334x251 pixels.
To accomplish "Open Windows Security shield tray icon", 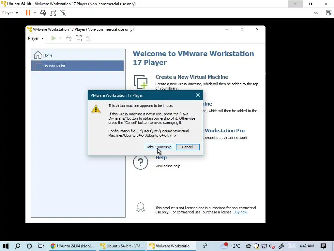I will point(256,246).
